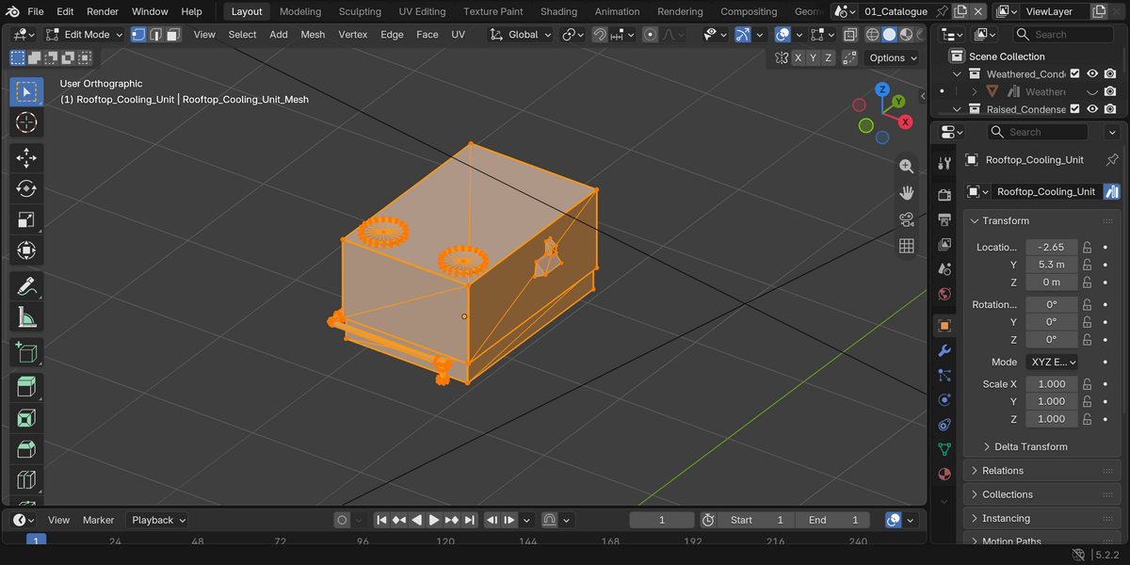Open the Vertex menu
1130x565 pixels.
click(x=353, y=34)
